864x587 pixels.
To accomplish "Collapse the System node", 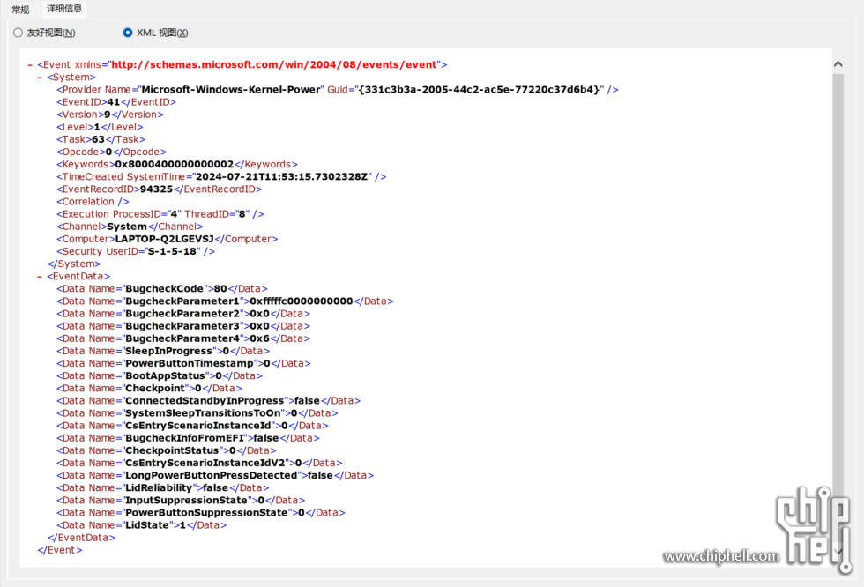I will click(x=40, y=78).
